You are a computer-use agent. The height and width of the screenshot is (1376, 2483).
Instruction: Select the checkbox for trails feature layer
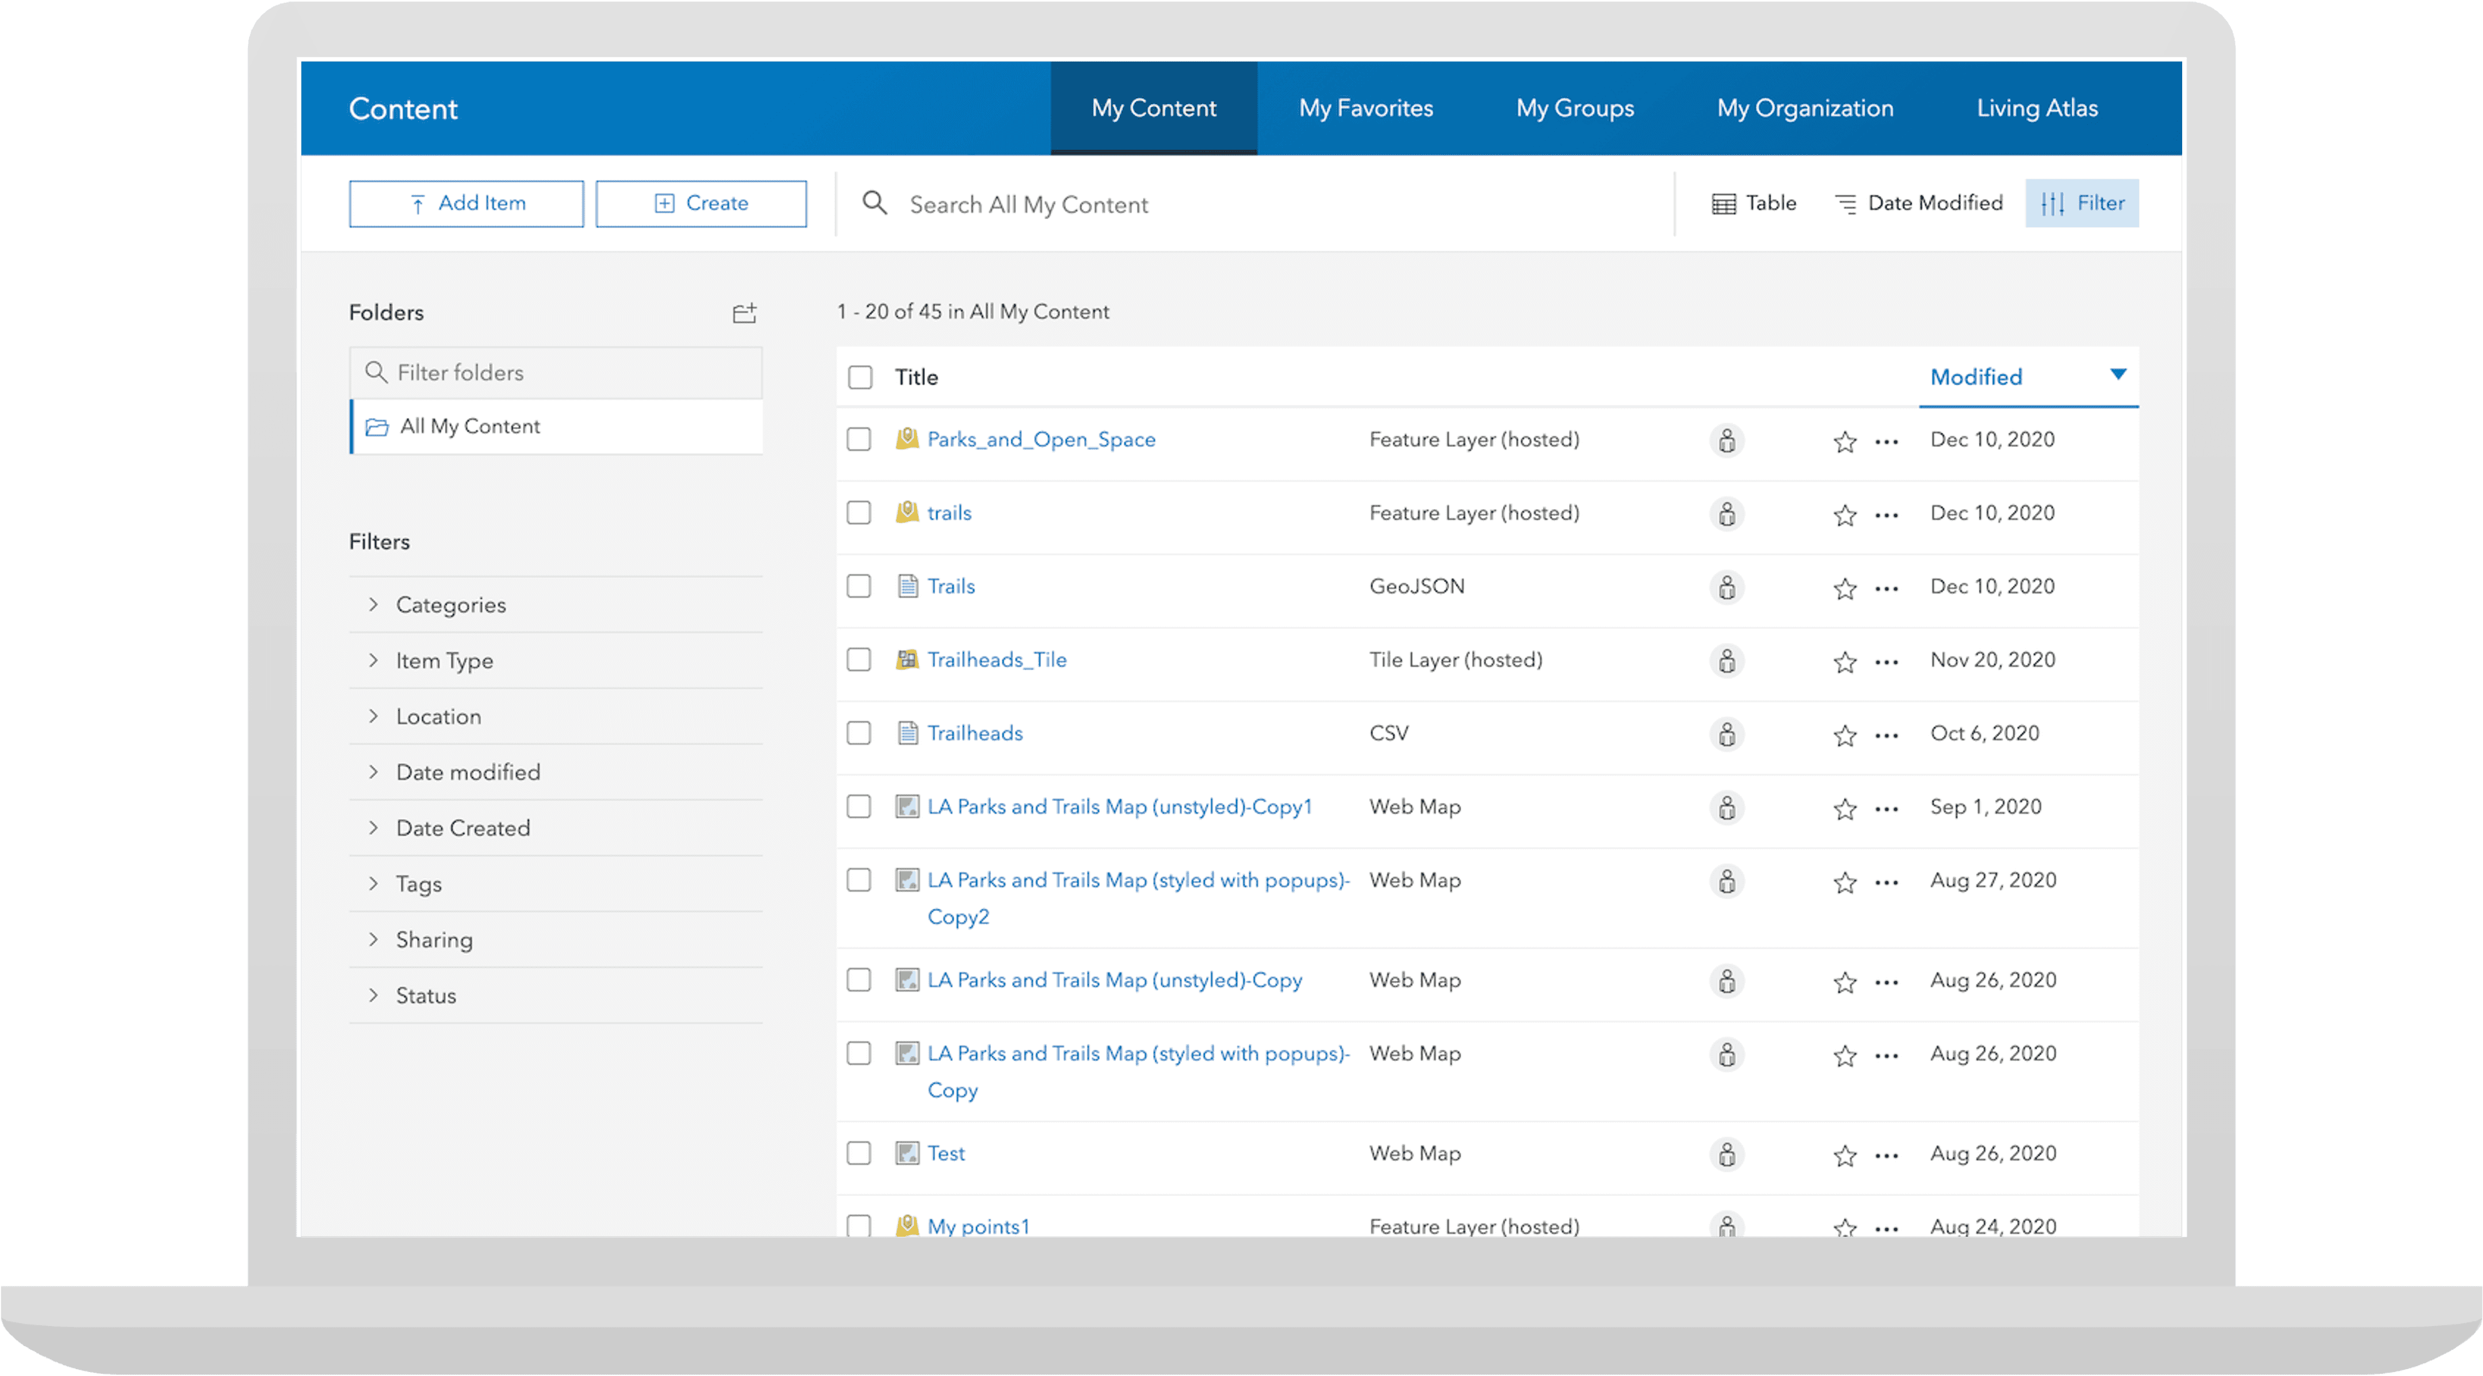point(858,513)
